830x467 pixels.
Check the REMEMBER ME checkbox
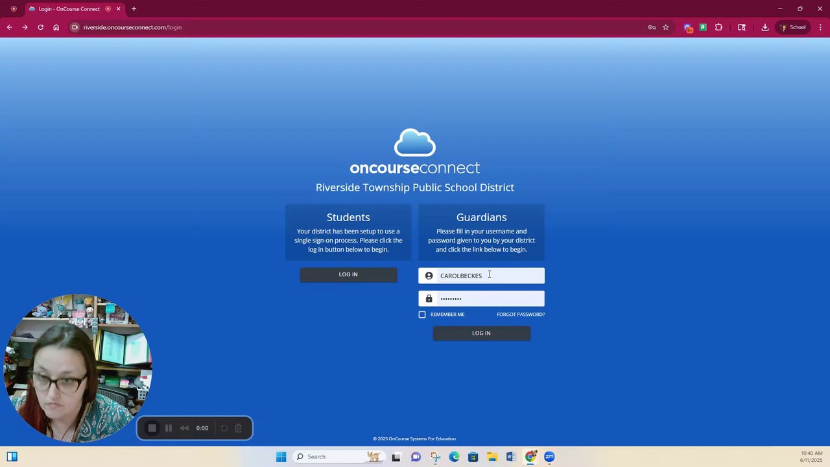point(422,315)
